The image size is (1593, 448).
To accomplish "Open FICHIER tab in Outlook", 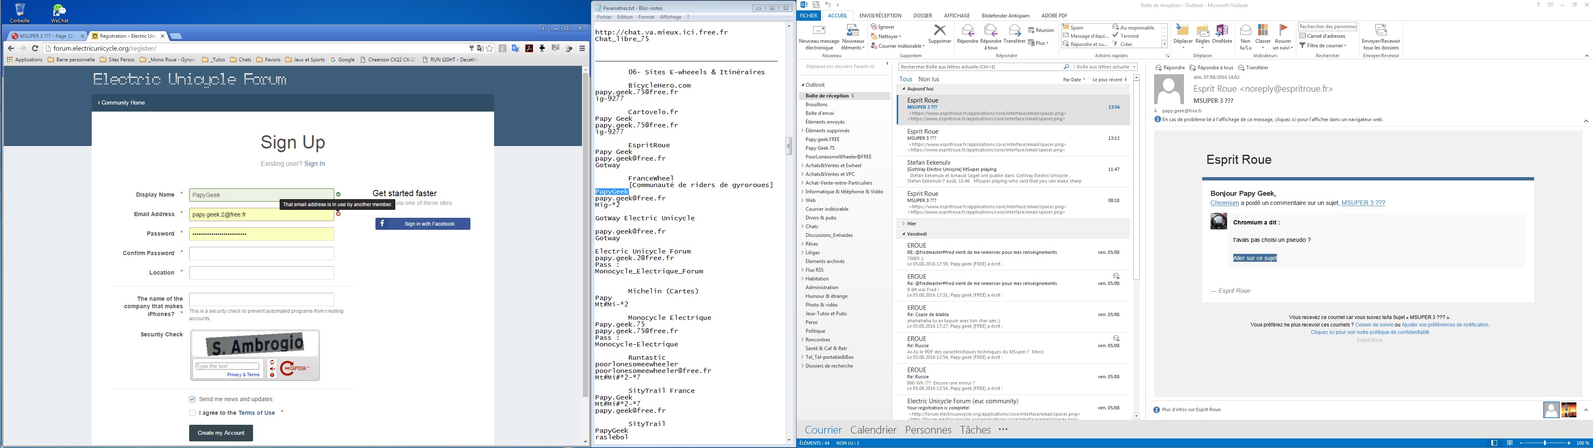I will coord(808,15).
